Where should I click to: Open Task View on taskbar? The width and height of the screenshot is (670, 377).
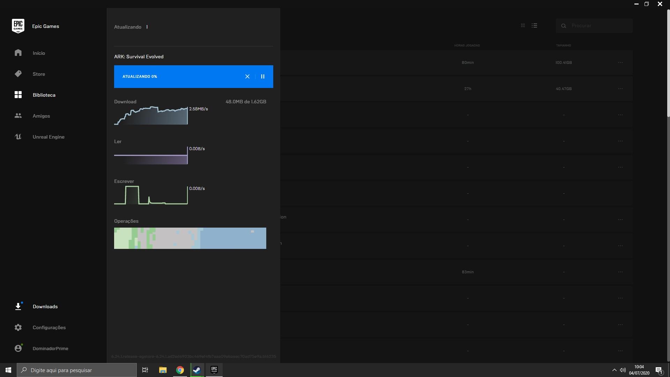click(145, 370)
